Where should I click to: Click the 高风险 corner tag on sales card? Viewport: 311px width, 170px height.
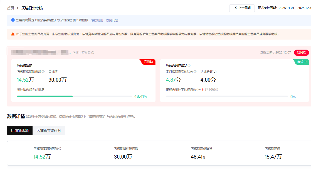point(148,62)
